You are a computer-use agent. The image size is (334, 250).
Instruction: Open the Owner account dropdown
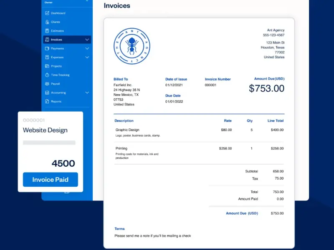coord(87,1)
